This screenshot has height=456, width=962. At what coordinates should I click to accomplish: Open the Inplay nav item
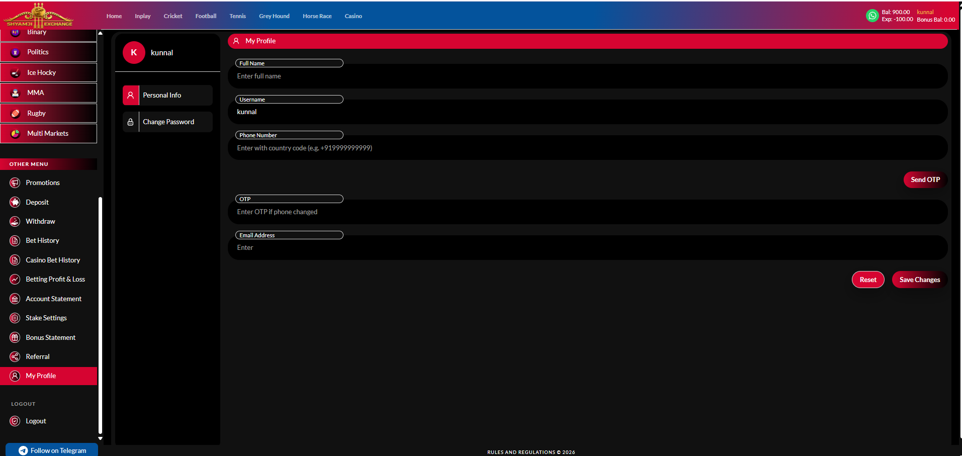(143, 16)
